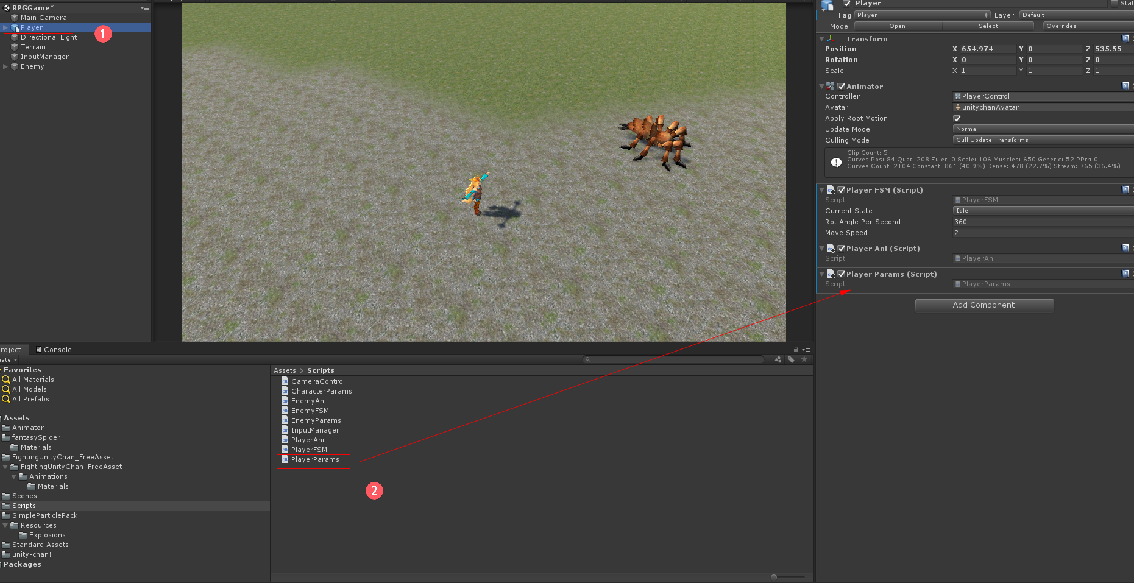
Task: Toggle the Project panel lock icon
Action: [x=796, y=350]
